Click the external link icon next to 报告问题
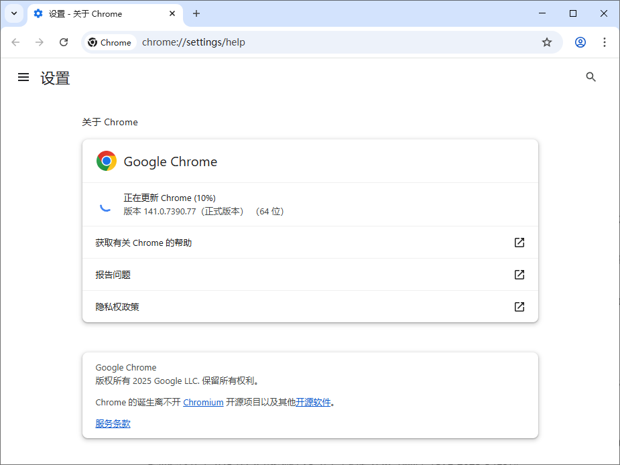The image size is (620, 465). coord(519,274)
